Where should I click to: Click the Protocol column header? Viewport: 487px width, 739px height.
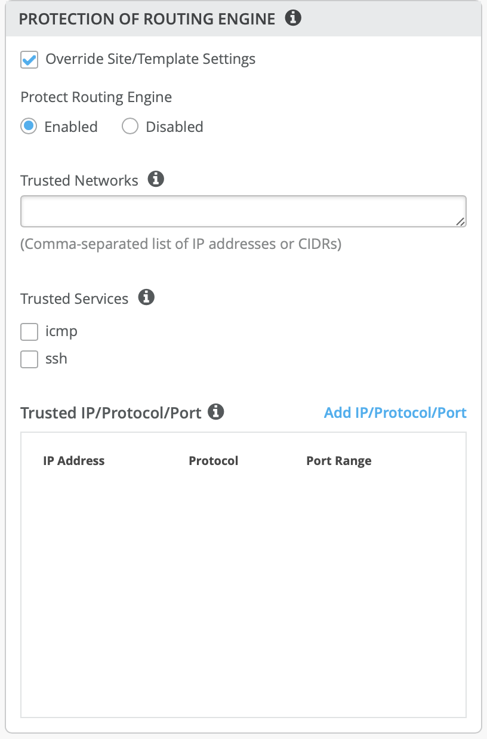(213, 461)
